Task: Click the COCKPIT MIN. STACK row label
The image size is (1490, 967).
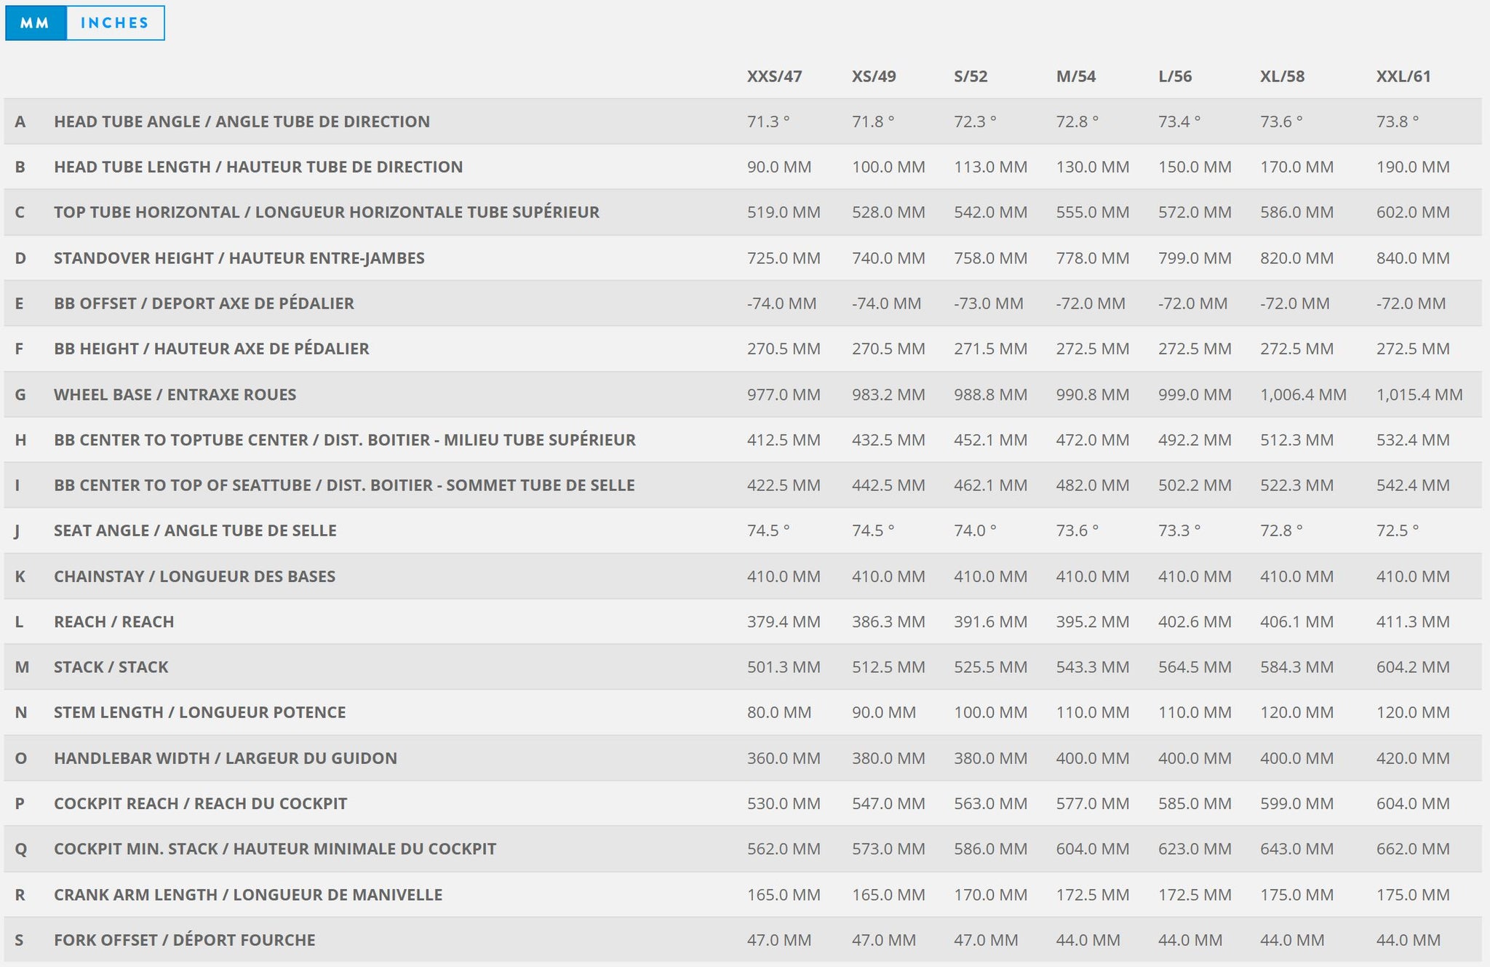Action: click(x=275, y=848)
